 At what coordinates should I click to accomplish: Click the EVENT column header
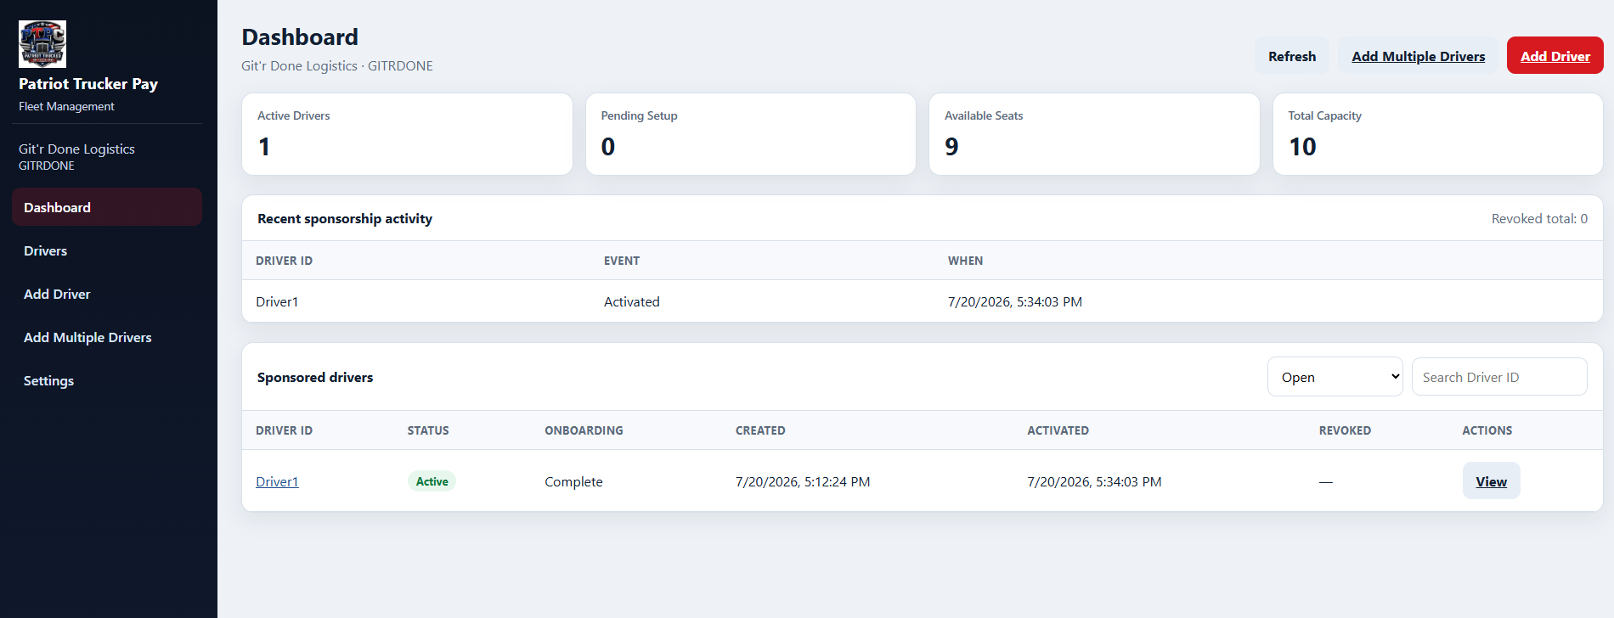[x=622, y=261]
